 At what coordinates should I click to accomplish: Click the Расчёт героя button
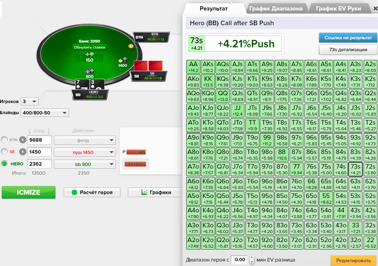(x=92, y=192)
